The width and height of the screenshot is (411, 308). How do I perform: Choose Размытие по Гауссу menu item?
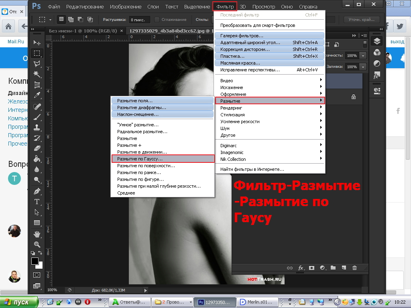163,159
